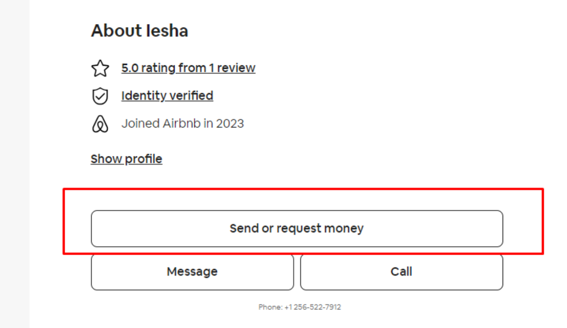Image resolution: width=567 pixels, height=328 pixels.
Task: Click the Joined Airbnb in 2023 text
Action: click(183, 123)
